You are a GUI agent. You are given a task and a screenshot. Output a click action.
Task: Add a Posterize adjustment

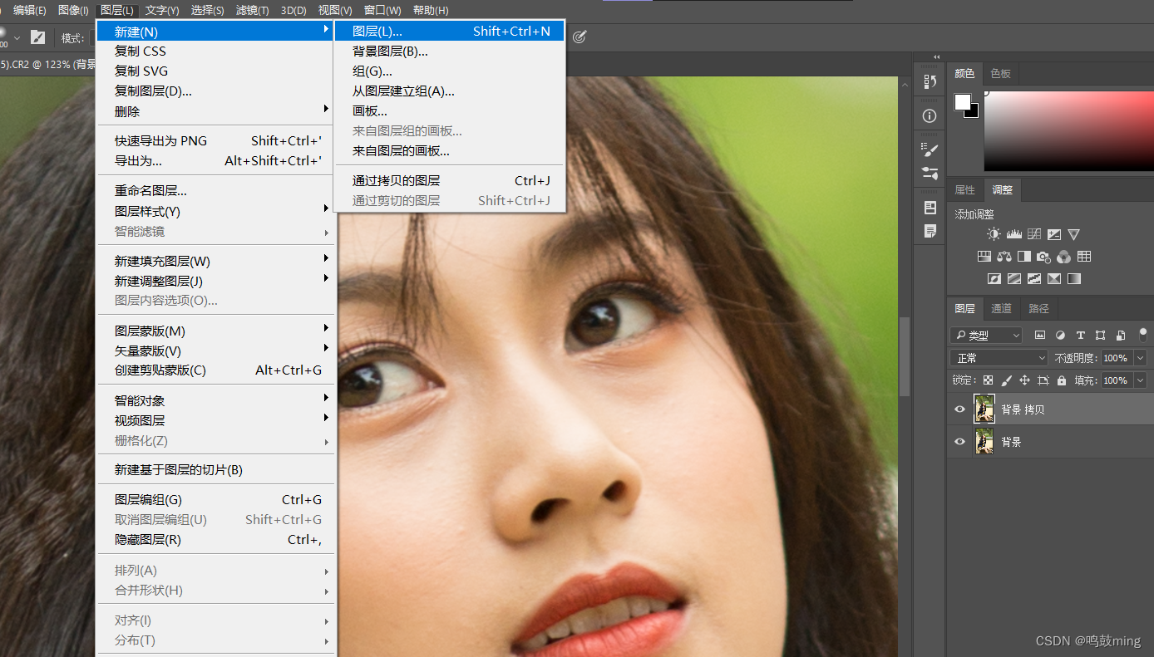click(x=1014, y=279)
